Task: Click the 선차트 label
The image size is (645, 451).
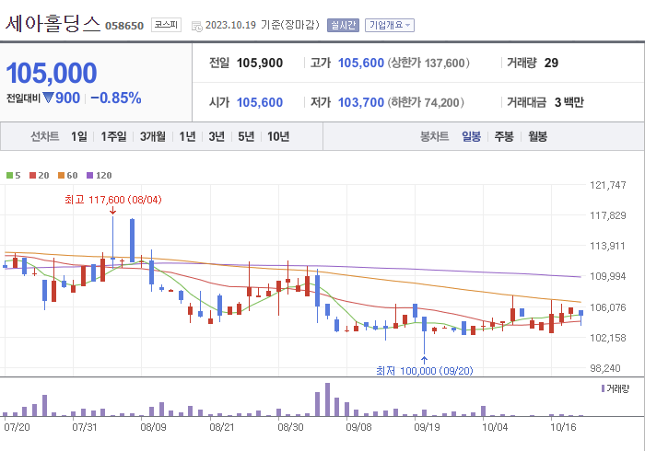Action: pyautogui.click(x=45, y=136)
